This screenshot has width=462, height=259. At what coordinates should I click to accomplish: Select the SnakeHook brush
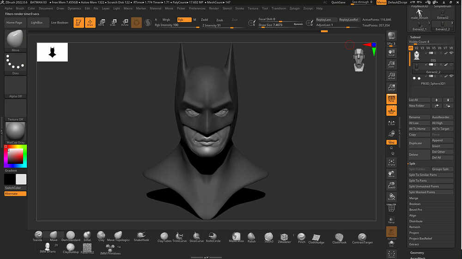tap(141, 236)
